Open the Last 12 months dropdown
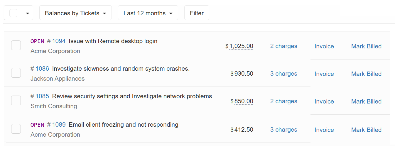395x151 pixels. tap(148, 13)
